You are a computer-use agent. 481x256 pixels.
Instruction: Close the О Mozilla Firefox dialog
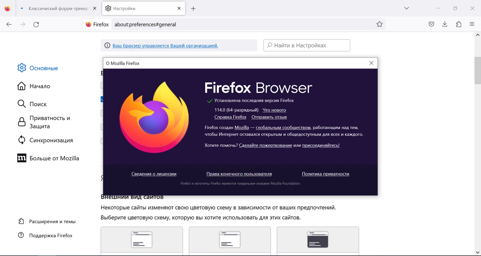pos(371,63)
